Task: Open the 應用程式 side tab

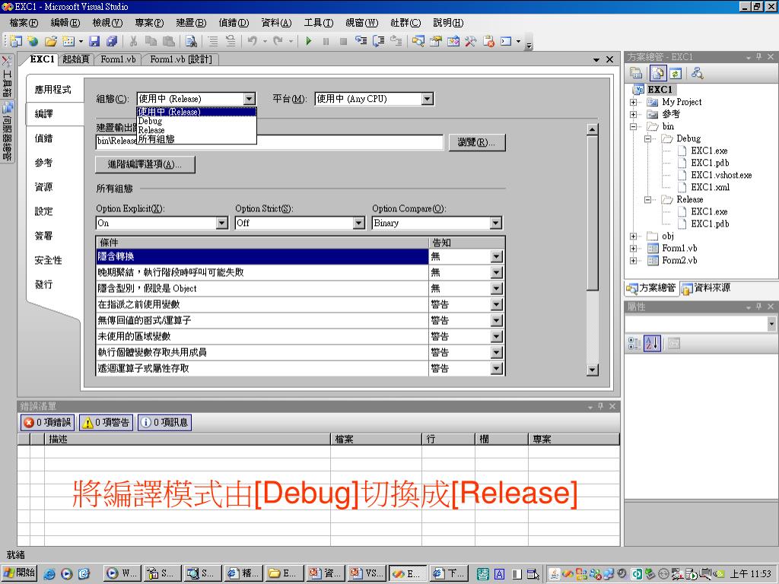Action: click(53, 90)
